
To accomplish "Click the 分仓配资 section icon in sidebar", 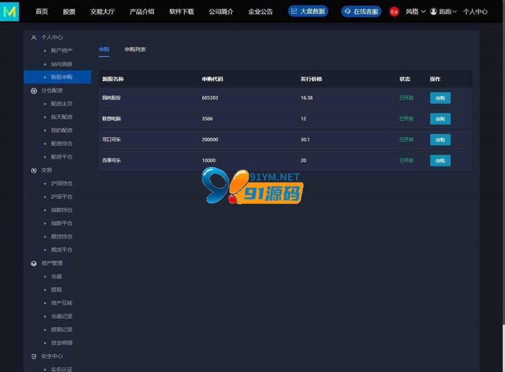I will point(34,91).
